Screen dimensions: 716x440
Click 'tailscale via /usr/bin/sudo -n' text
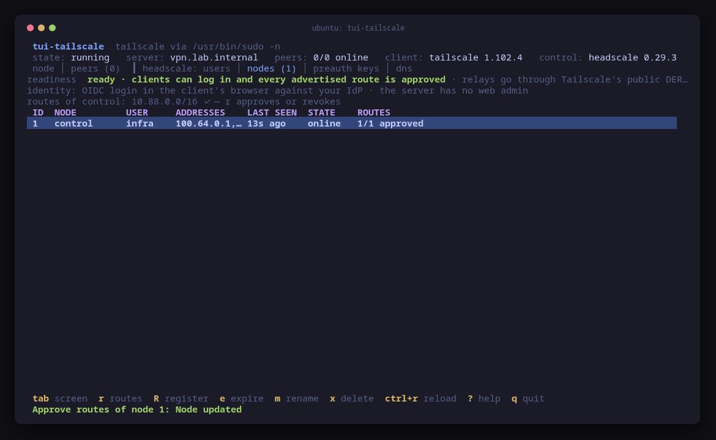pos(198,46)
